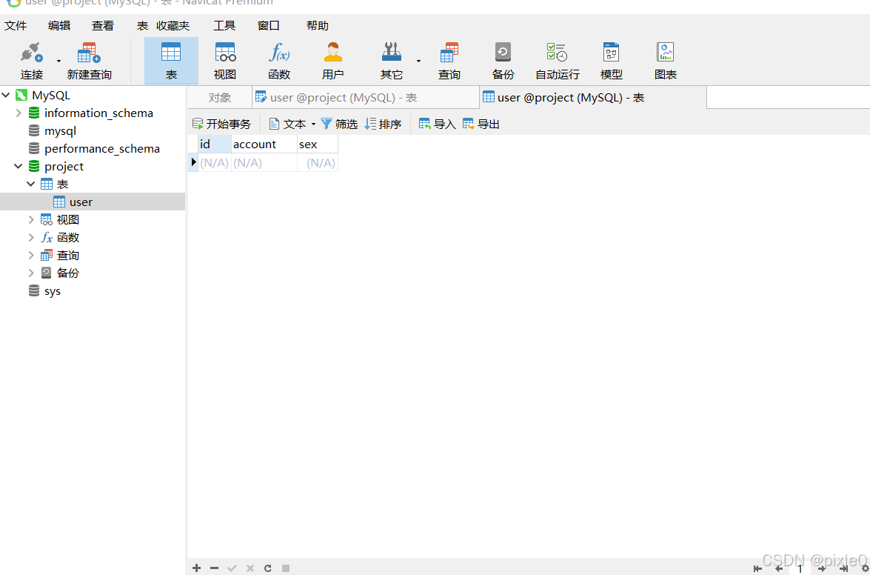
Task: Click the Filter (筛选) button
Action: tap(339, 124)
